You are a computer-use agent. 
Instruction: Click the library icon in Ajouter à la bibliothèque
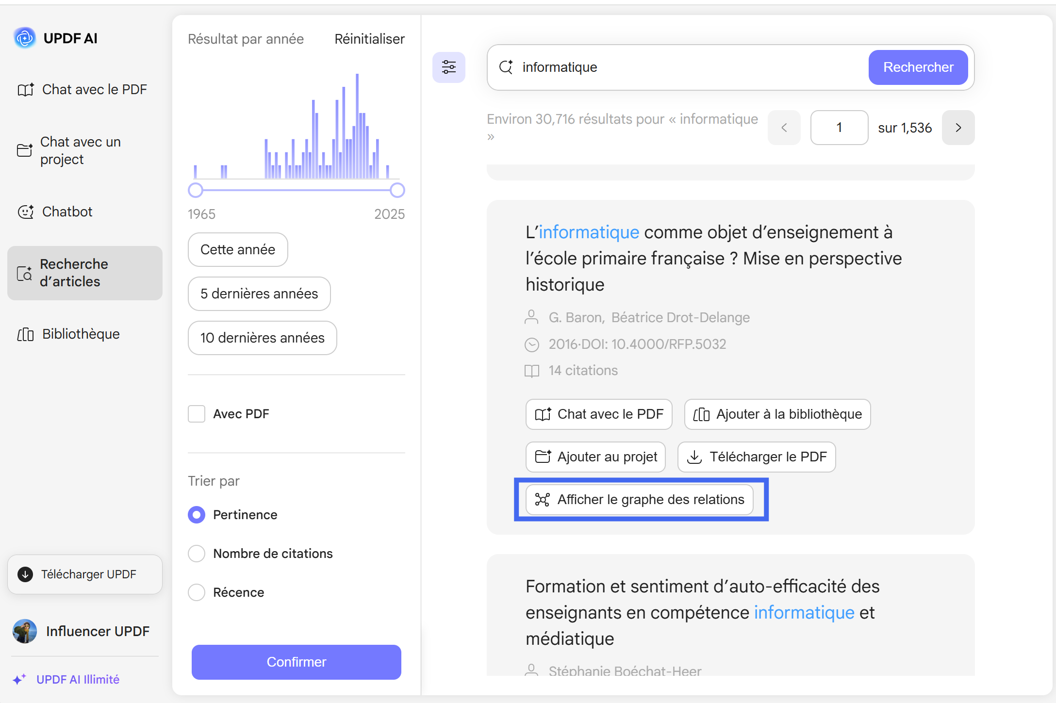701,414
